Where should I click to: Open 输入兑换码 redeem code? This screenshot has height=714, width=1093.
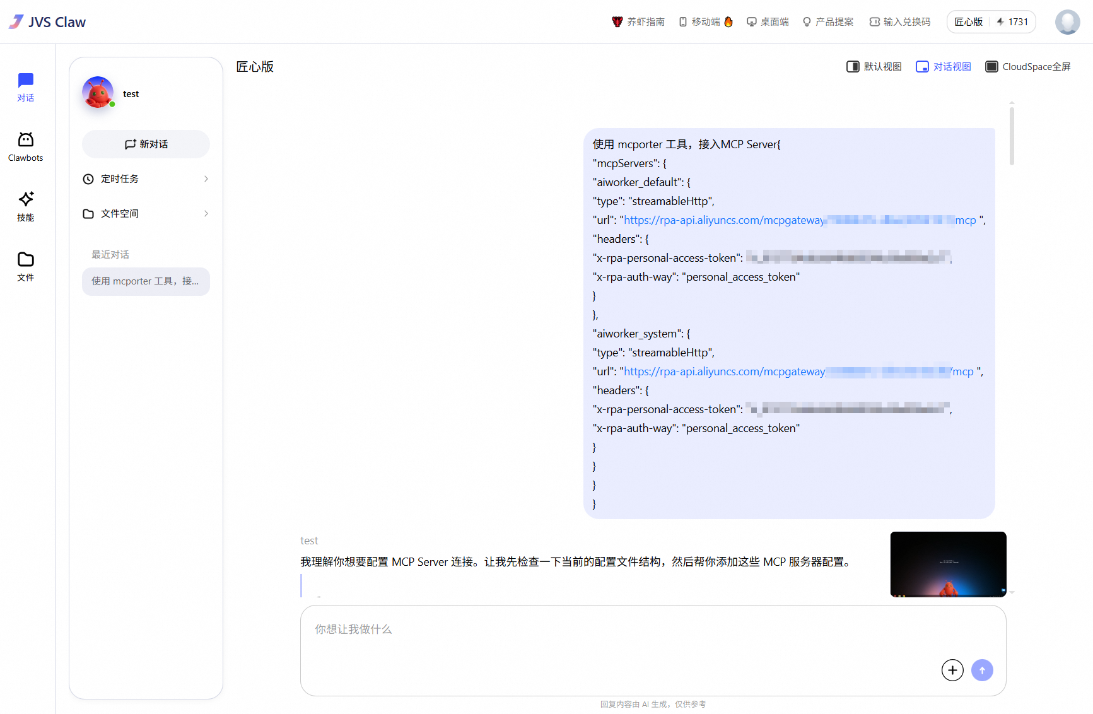click(x=900, y=22)
